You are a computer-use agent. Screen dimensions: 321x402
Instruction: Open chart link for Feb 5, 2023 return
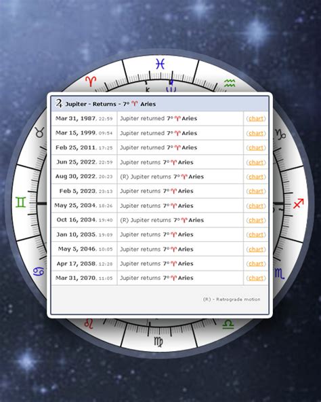point(256,191)
